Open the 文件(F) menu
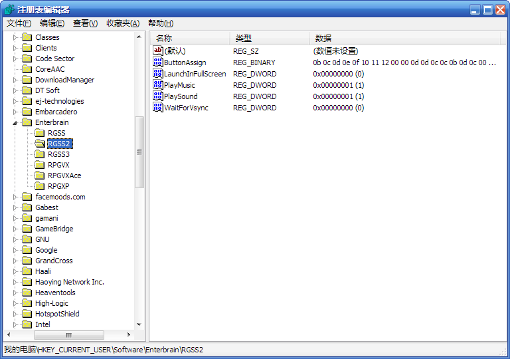 click(19, 23)
